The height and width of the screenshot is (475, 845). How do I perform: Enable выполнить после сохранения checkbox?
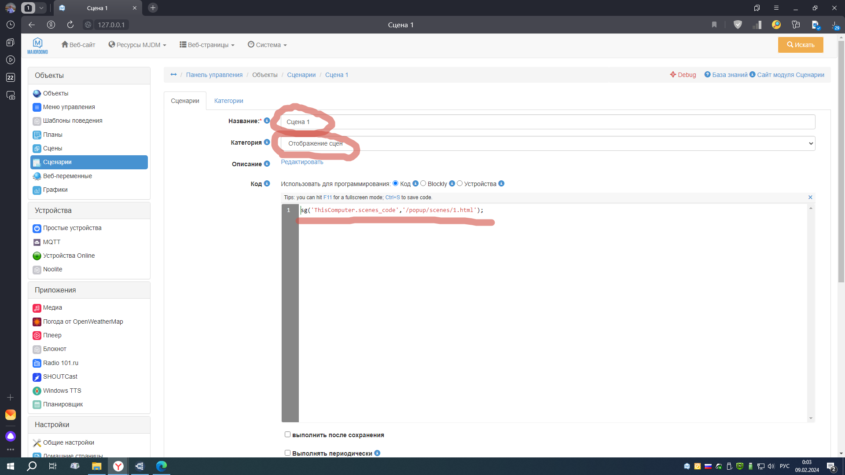point(287,435)
